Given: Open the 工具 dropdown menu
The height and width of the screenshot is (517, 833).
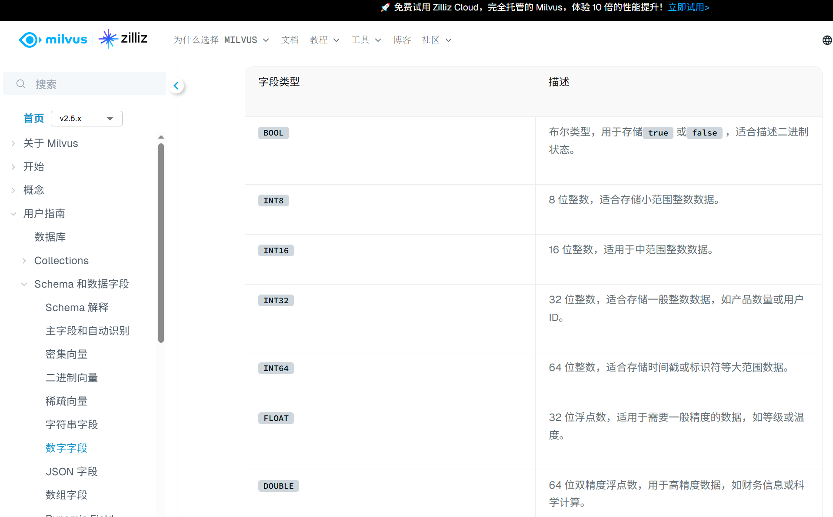Looking at the screenshot, I should pyautogui.click(x=366, y=40).
